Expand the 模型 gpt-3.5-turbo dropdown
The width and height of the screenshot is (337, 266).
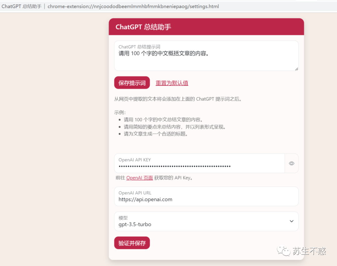click(x=206, y=222)
